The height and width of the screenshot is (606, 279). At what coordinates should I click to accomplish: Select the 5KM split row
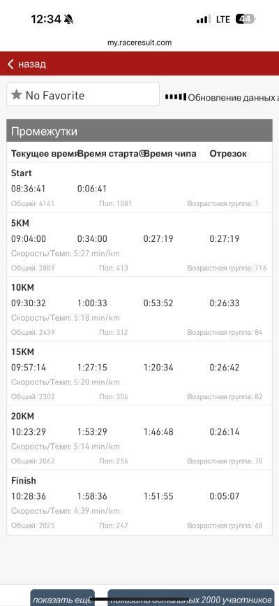click(139, 244)
